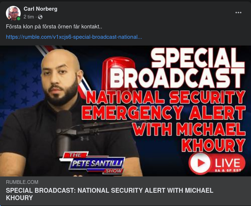This screenshot has width=251, height=206.
Task: Click Carl Norberg's profile picture
Action: coord(13,13)
